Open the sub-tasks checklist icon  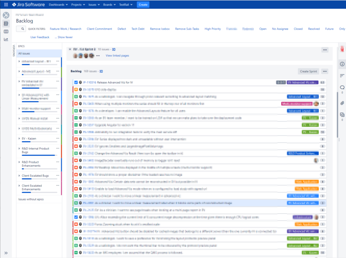click(x=342, y=114)
